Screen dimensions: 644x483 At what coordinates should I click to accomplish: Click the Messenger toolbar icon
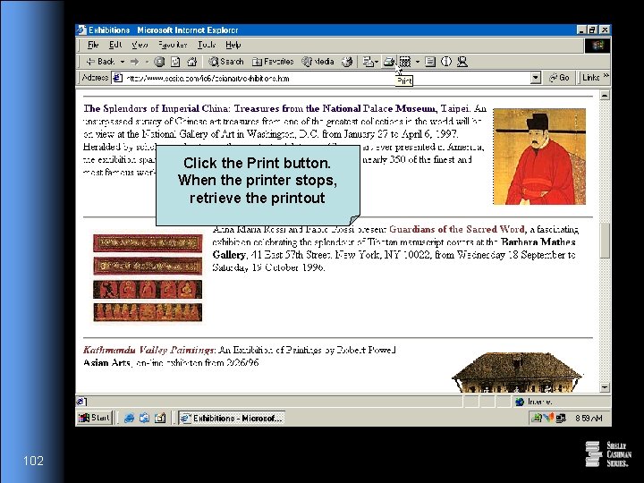(x=462, y=62)
